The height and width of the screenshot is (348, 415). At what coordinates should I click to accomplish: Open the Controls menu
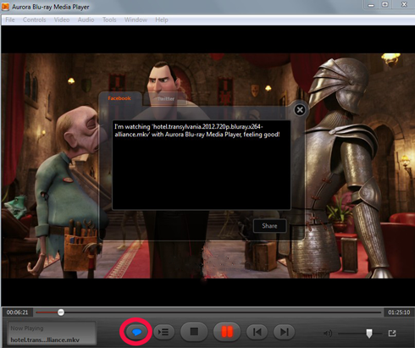(35, 19)
